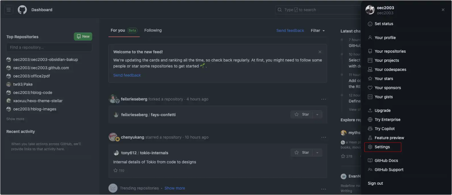
Task: Star the felixrieseberg/fays-confetti repository
Action: (302, 114)
